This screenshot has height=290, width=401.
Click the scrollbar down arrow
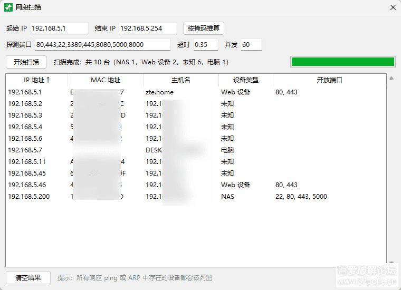click(392, 263)
